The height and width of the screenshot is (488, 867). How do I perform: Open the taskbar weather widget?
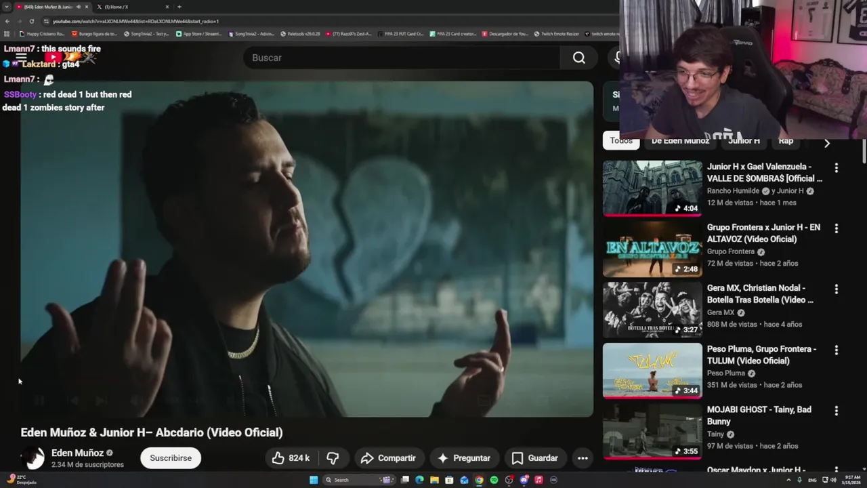pos(20,480)
